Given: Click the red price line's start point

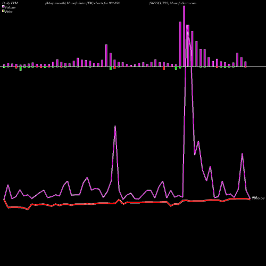Looking at the screenshot, I should click(4, 199).
